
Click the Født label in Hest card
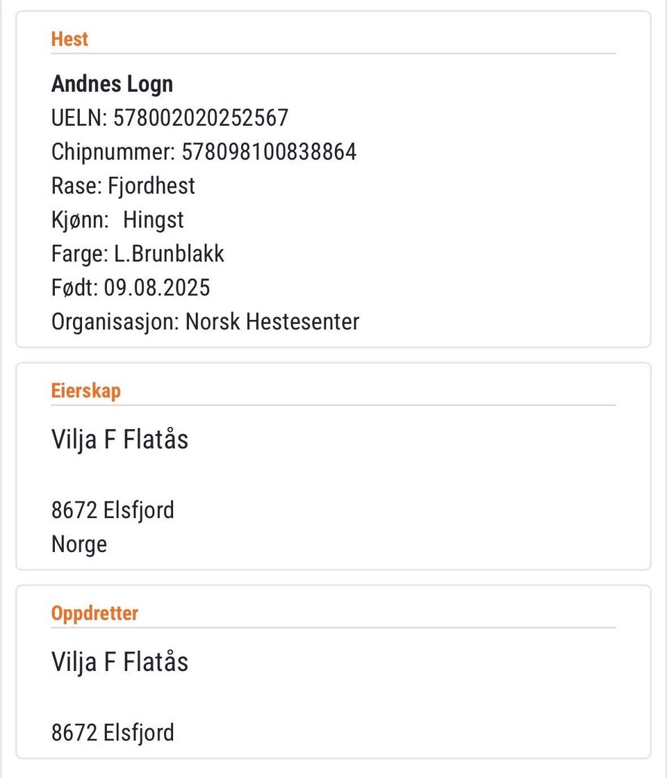74,287
